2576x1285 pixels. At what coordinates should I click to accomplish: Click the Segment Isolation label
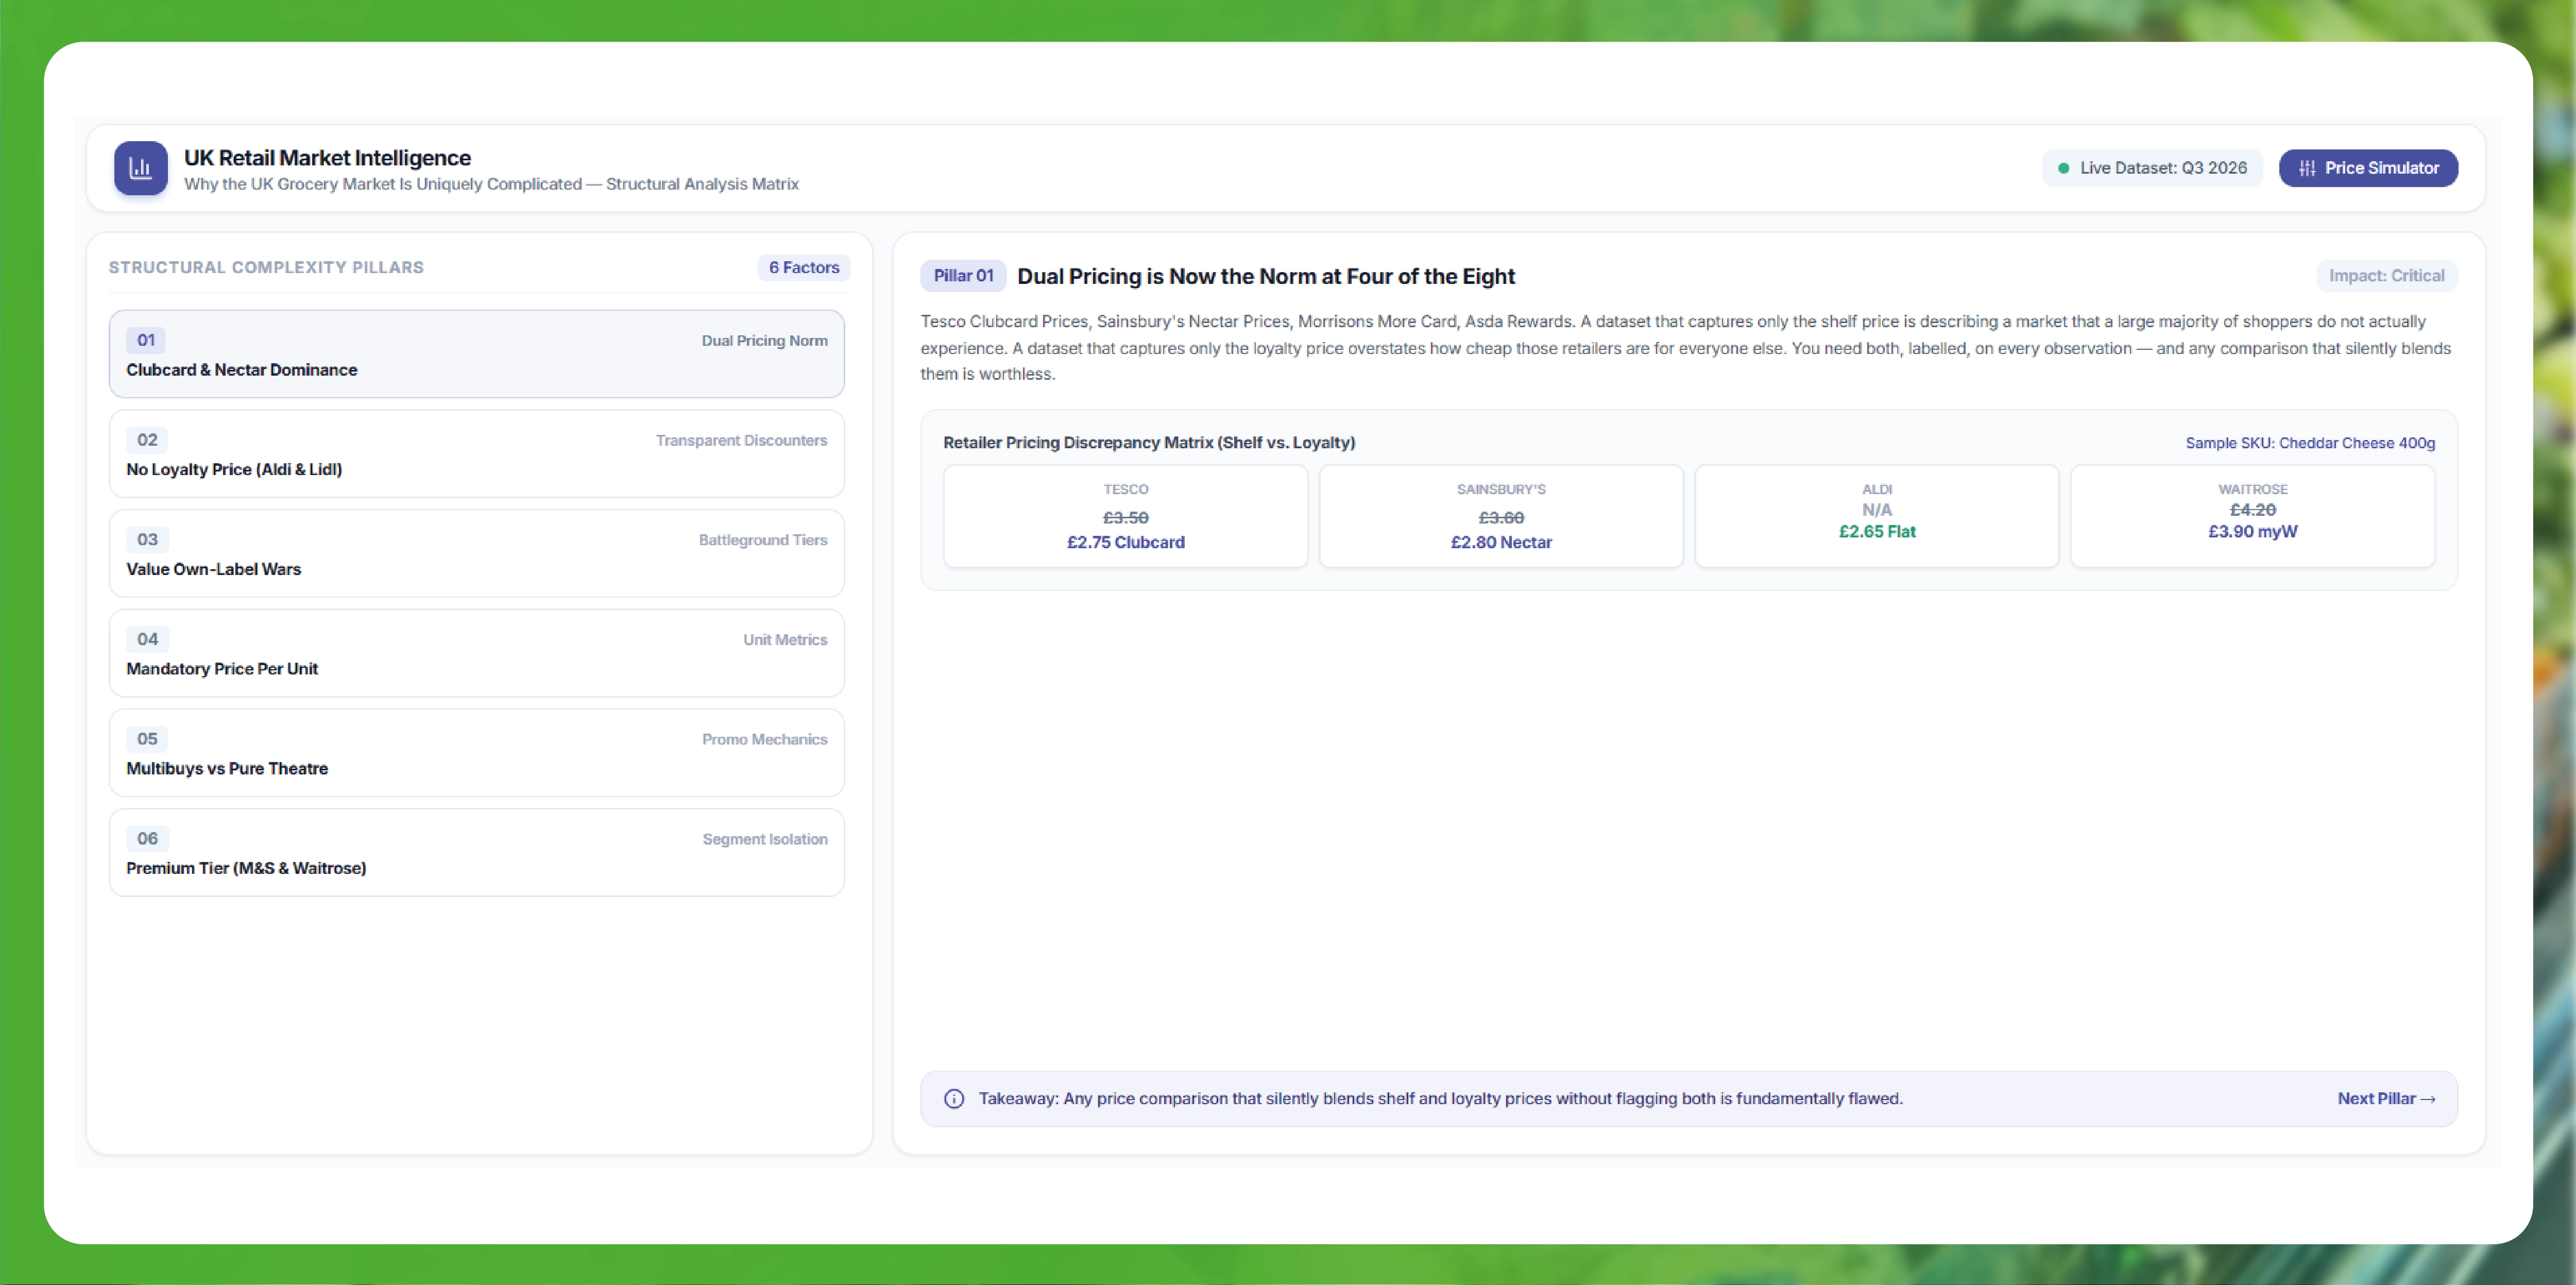pyautogui.click(x=765, y=840)
